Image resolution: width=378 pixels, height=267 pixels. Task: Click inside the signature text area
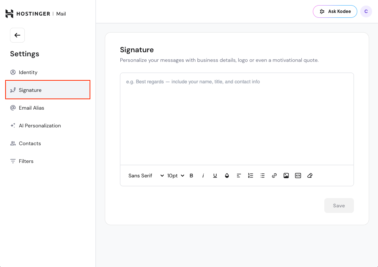point(237,119)
